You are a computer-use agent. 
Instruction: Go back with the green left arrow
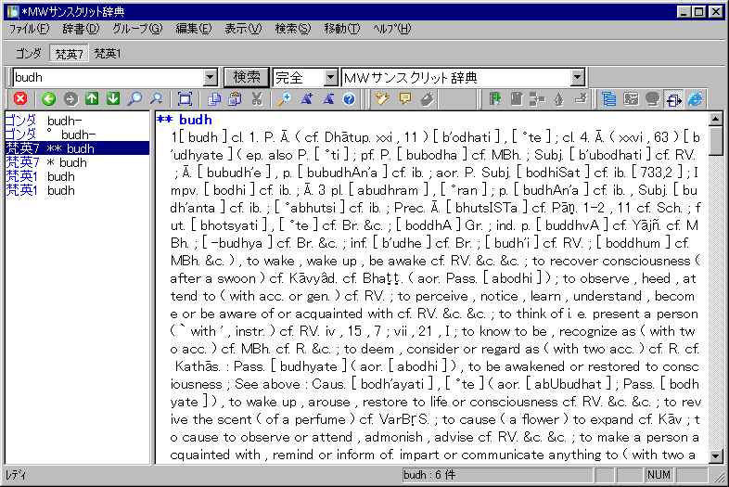tap(48, 98)
